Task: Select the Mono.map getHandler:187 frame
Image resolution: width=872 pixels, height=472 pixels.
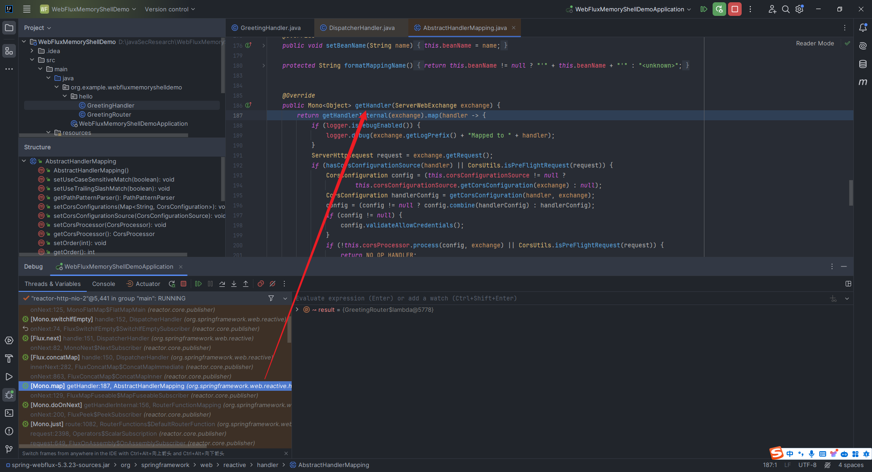Action: point(155,386)
